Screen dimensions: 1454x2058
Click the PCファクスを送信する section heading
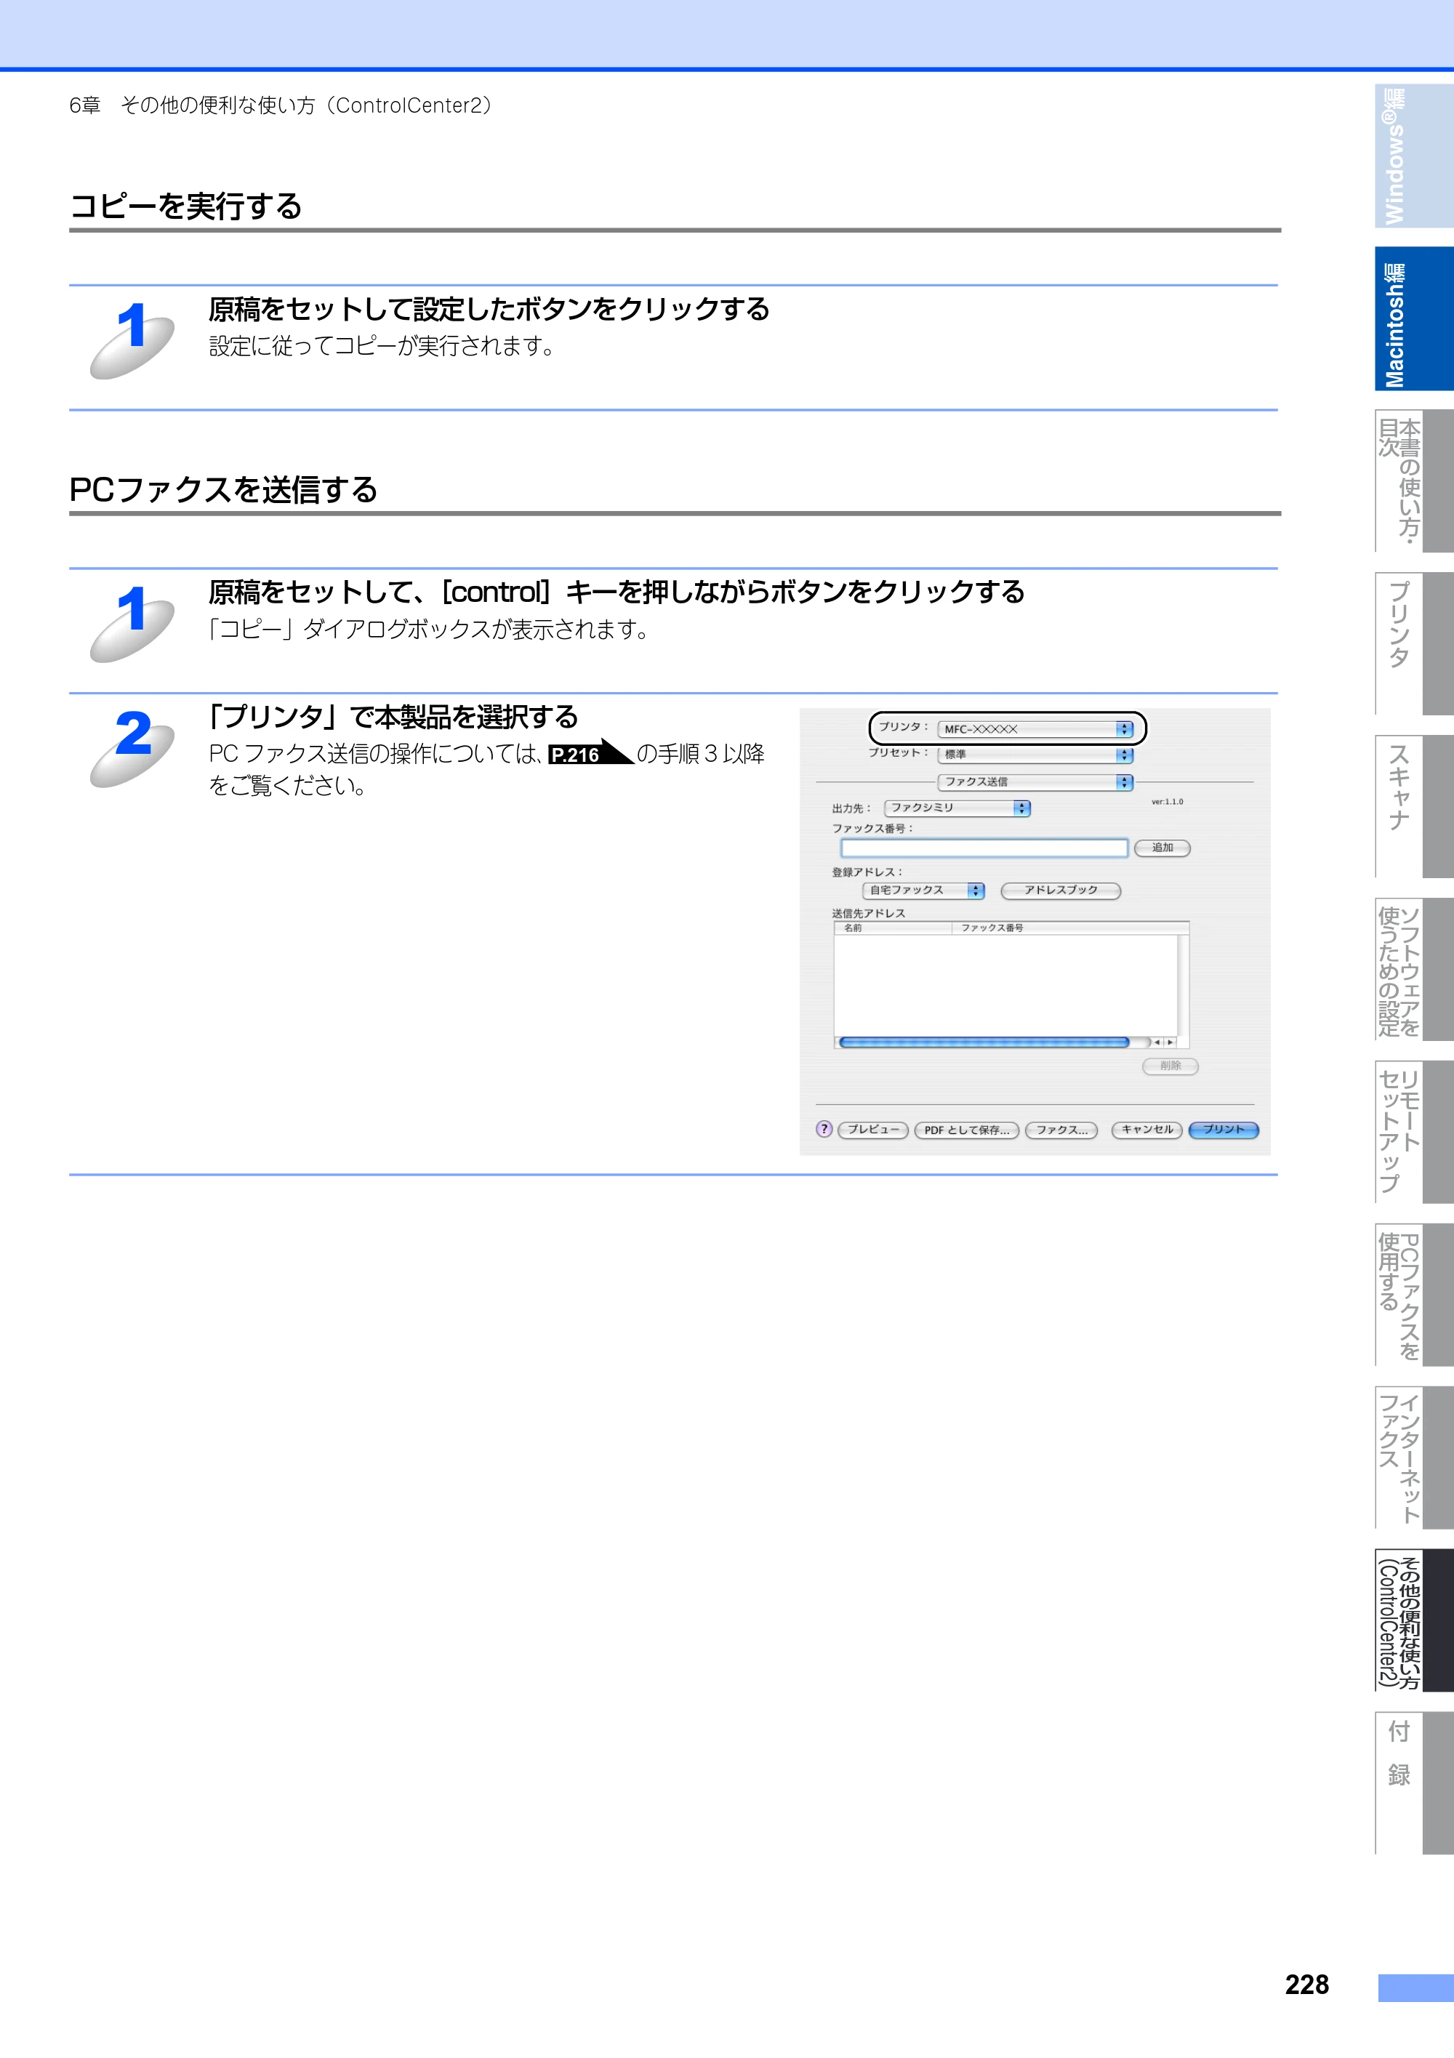223,490
